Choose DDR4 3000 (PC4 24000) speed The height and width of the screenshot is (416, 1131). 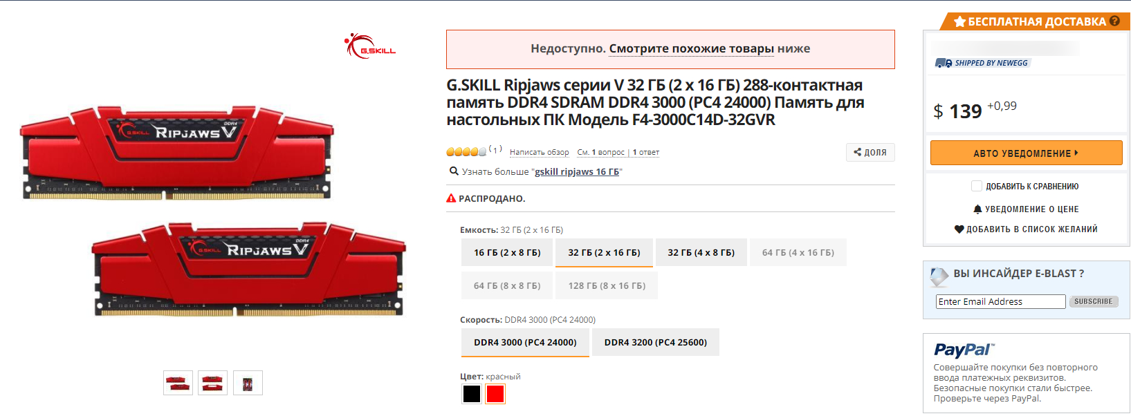coord(525,343)
